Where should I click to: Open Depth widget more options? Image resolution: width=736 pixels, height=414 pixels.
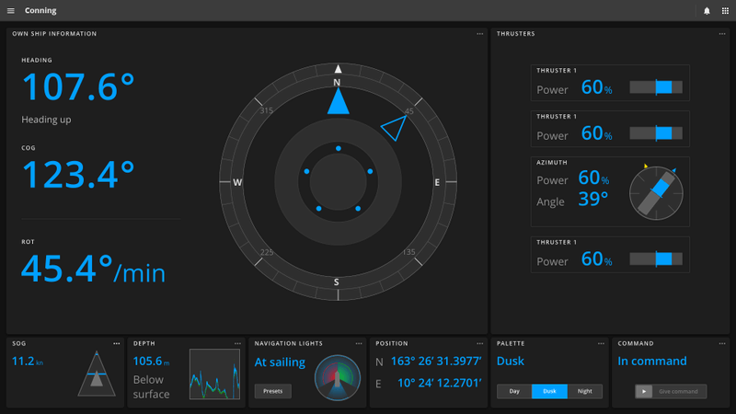[238, 343]
